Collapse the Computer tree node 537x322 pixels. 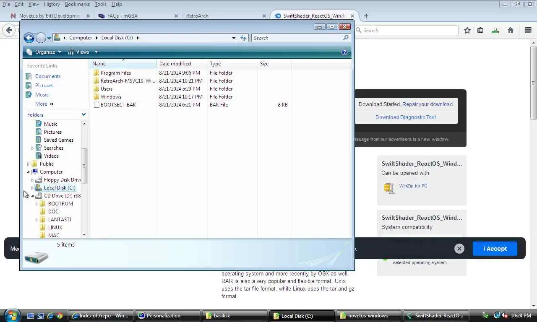(x=28, y=172)
